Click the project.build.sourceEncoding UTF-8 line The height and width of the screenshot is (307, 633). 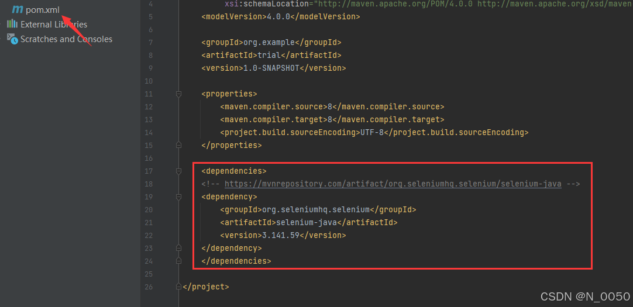click(374, 132)
